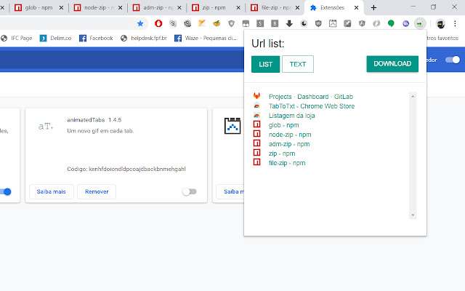The image size is (465, 291).
Task: Click the black download arrow extension icon
Action: pyautogui.click(x=289, y=23)
